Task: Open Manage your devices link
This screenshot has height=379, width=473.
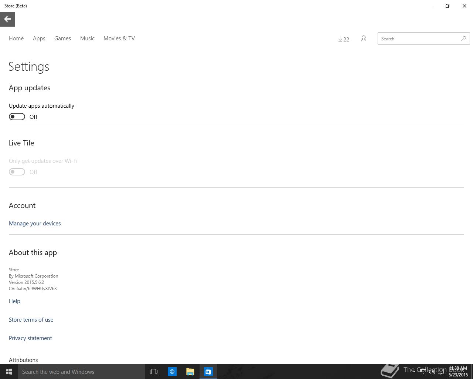Action: (35, 224)
